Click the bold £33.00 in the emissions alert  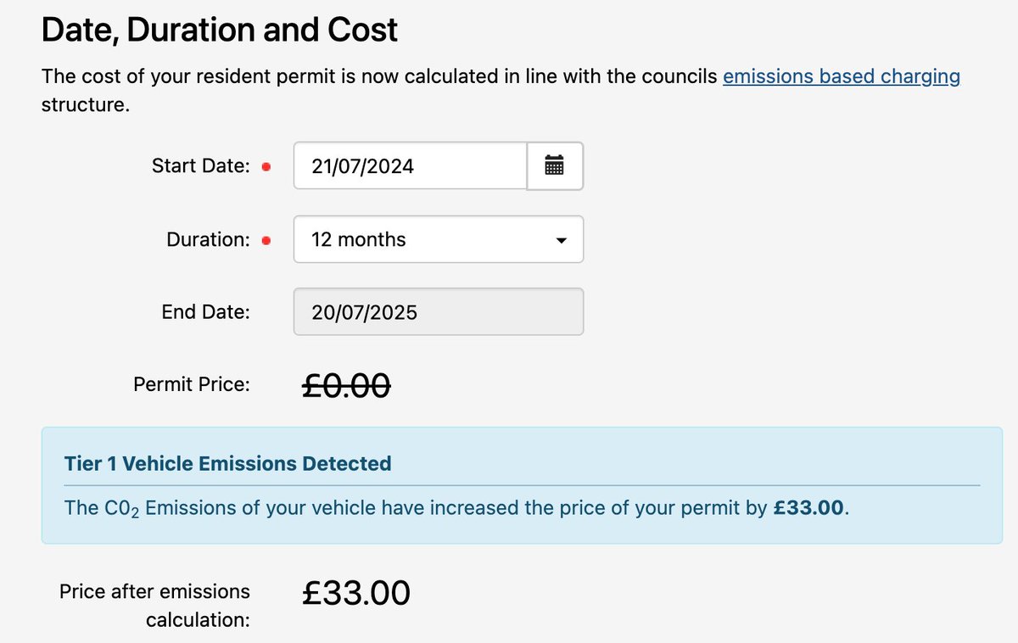tap(809, 508)
